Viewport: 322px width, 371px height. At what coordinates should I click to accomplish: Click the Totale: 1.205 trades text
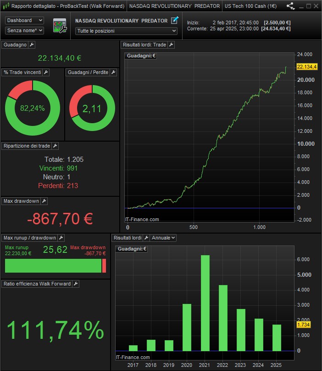coord(64,160)
